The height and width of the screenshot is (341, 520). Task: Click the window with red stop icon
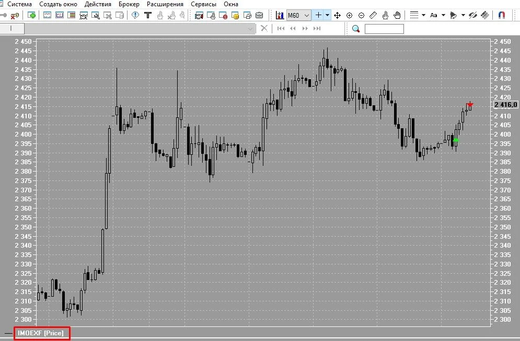click(223, 15)
